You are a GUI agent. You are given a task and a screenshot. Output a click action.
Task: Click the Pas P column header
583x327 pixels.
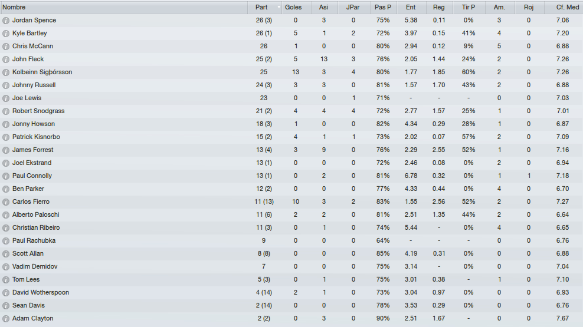[x=383, y=8]
